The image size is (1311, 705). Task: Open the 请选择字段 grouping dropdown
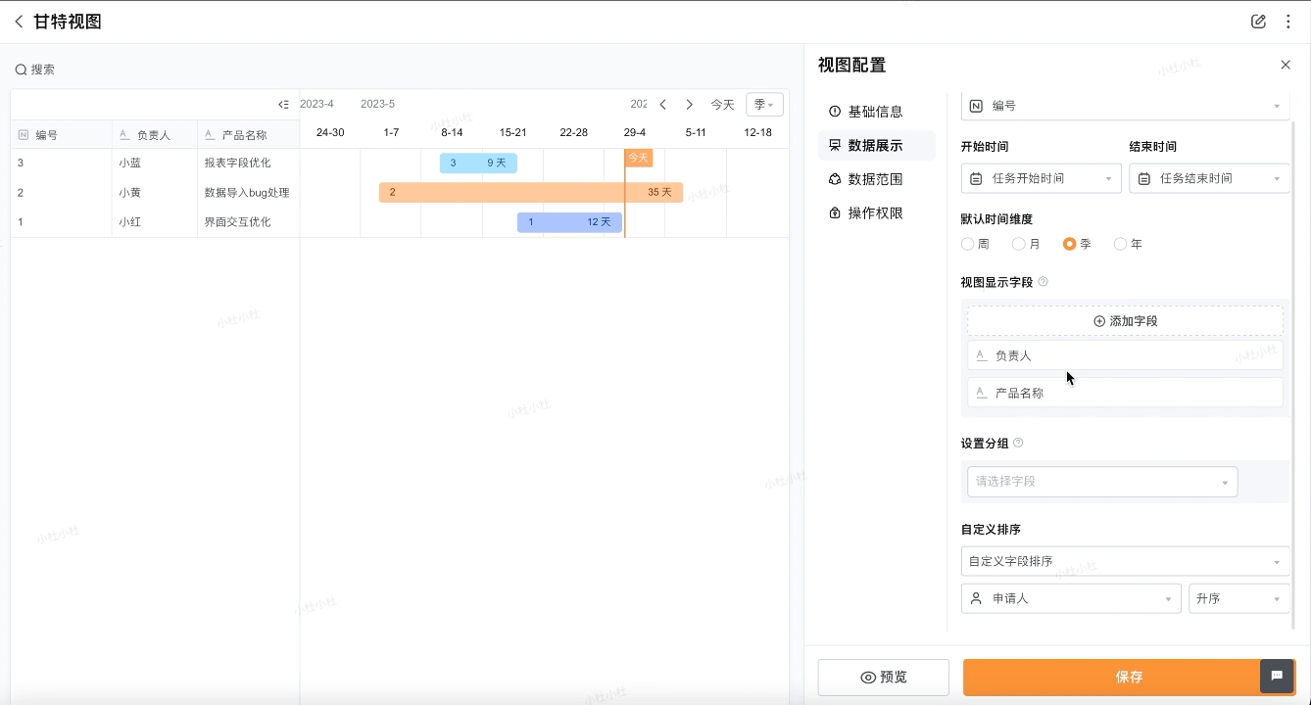pyautogui.click(x=1101, y=482)
